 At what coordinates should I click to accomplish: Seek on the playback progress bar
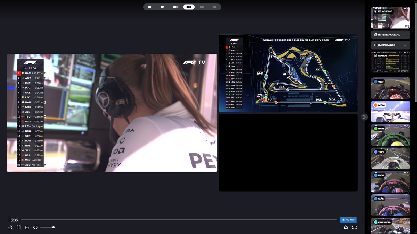(x=179, y=220)
